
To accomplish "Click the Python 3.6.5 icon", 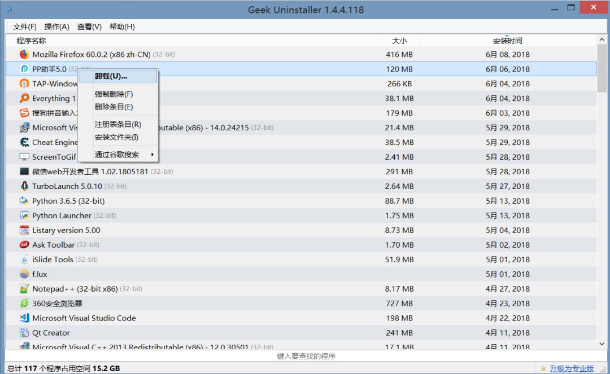I will 24,201.
